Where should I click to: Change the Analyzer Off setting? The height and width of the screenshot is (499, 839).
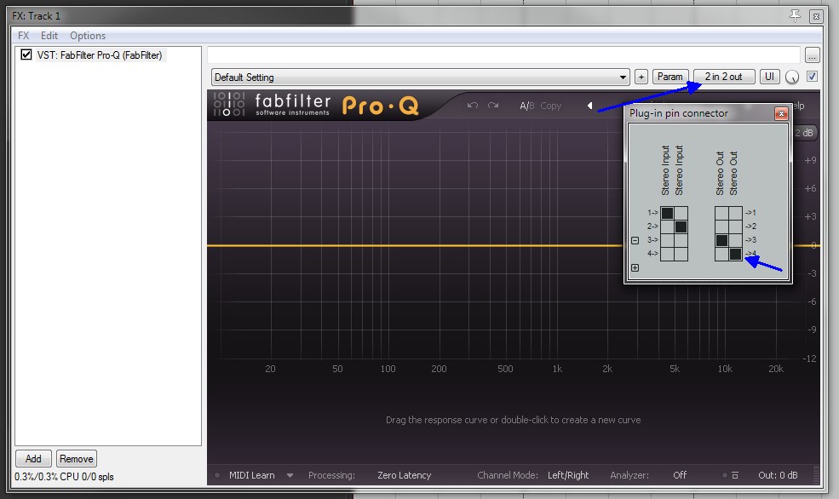pos(680,475)
